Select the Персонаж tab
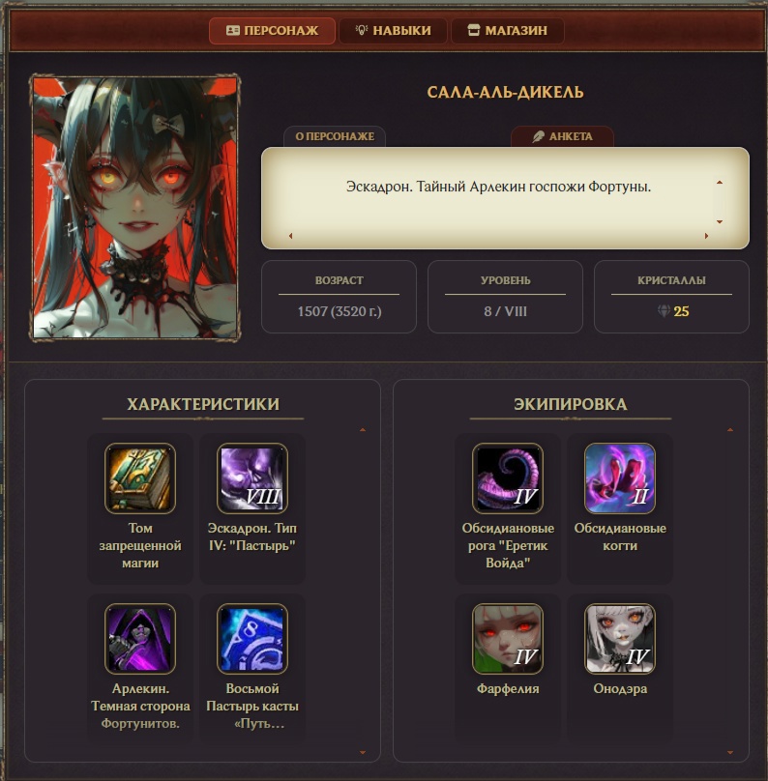Image resolution: width=768 pixels, height=781 pixels. point(272,30)
